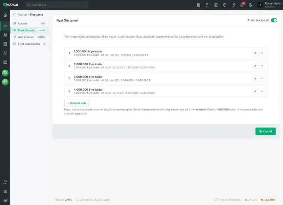This screenshot has width=283, height=205.
Task: Go back using the breadcrumb arrow
Action: coord(14,15)
